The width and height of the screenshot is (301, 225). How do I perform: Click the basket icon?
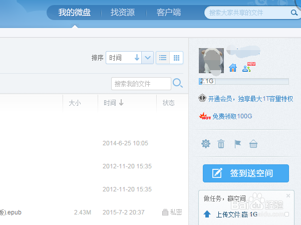[x=253, y=144]
